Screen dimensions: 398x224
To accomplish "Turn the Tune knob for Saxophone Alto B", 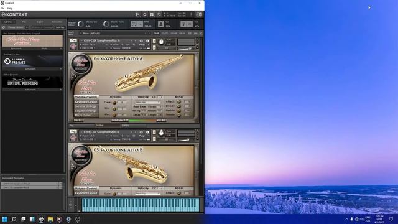I will [161, 133].
